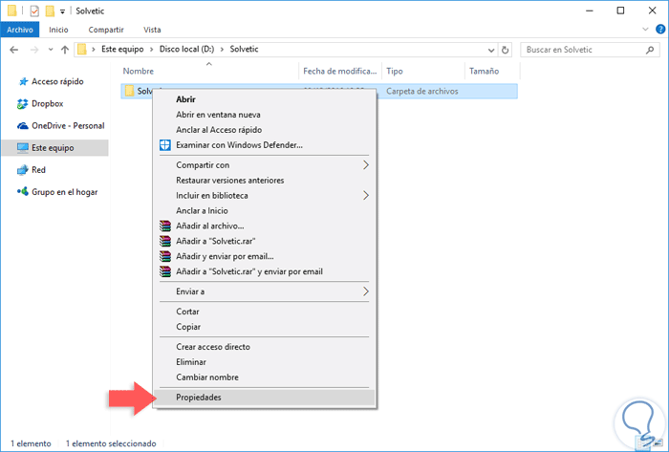Viewport: 669px width, 452px height.
Task: Select Este equipo in navigation pane
Action: pyautogui.click(x=53, y=148)
